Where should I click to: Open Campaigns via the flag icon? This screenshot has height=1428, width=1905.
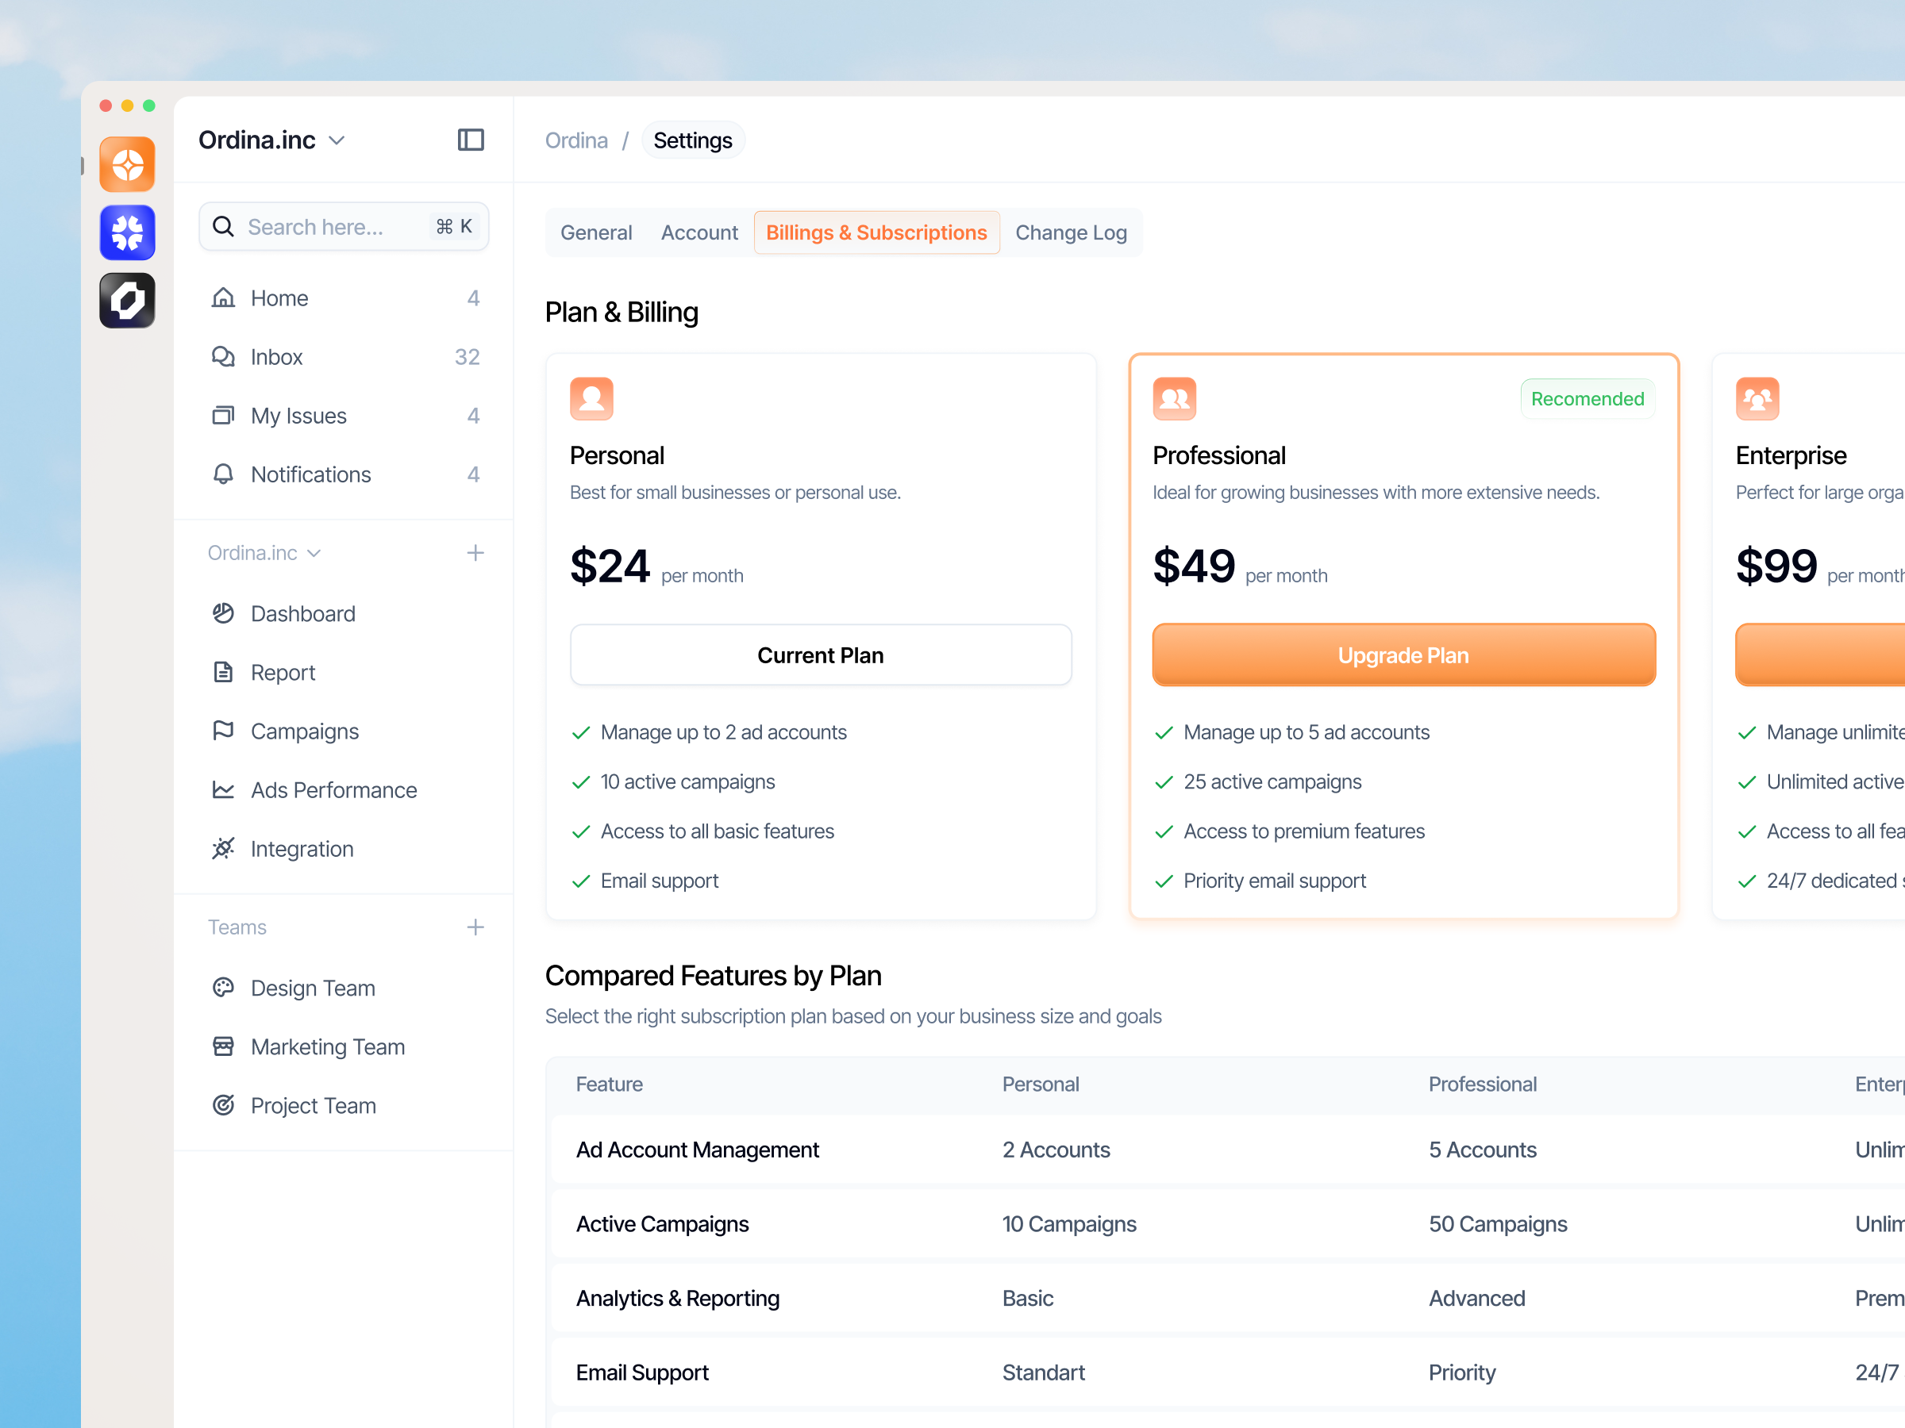coord(223,731)
